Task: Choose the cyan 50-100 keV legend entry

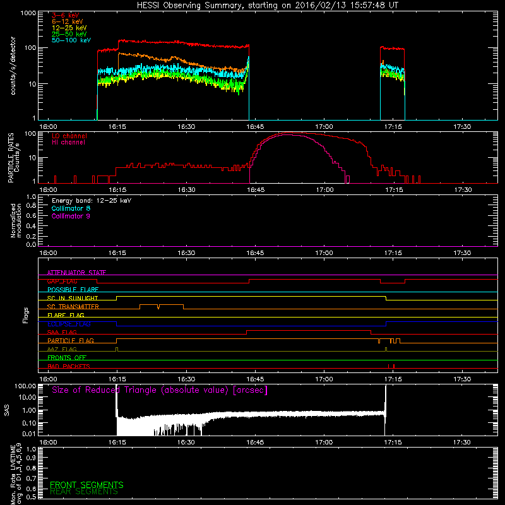Action: [71, 40]
